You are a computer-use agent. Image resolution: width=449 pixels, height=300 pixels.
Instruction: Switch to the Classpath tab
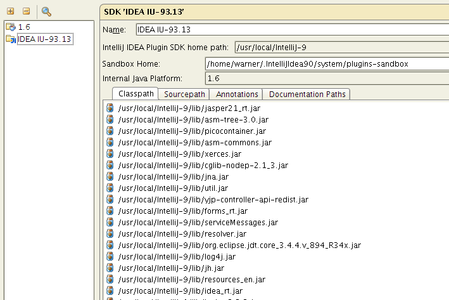pos(136,94)
